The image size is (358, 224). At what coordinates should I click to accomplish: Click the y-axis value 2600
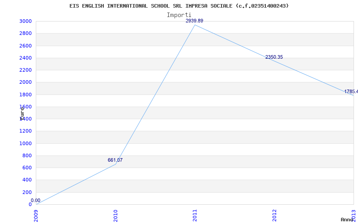(x=26, y=46)
